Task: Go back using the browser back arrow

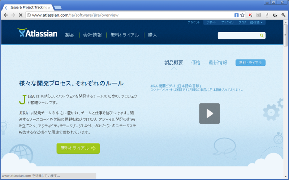Action: pos(6,15)
